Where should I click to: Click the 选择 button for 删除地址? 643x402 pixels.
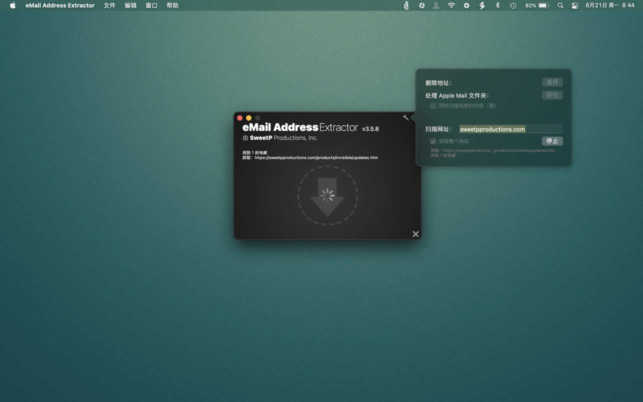tap(552, 82)
